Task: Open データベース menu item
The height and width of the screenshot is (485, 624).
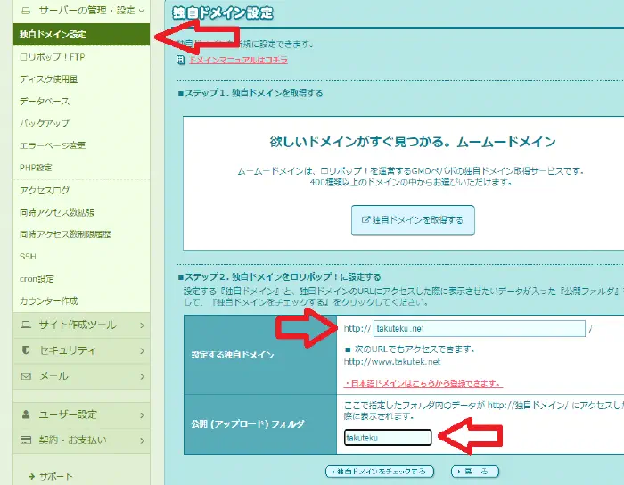Action: click(45, 102)
